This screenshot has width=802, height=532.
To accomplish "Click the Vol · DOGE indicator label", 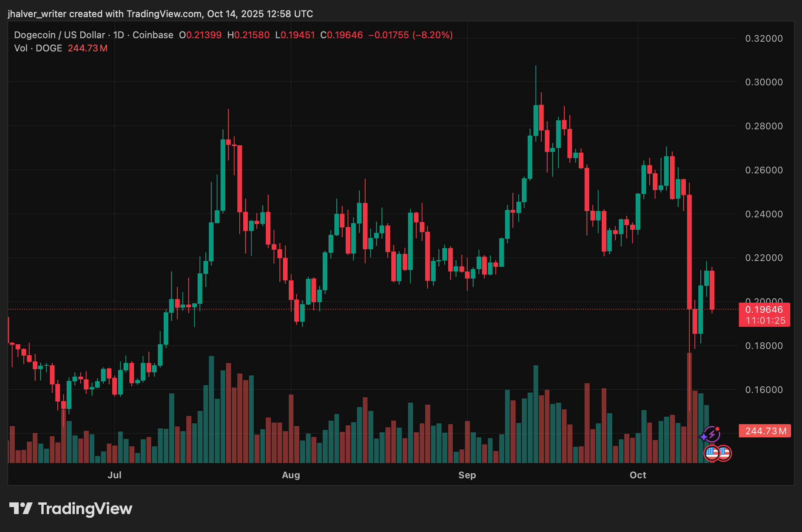I will pyautogui.click(x=38, y=48).
